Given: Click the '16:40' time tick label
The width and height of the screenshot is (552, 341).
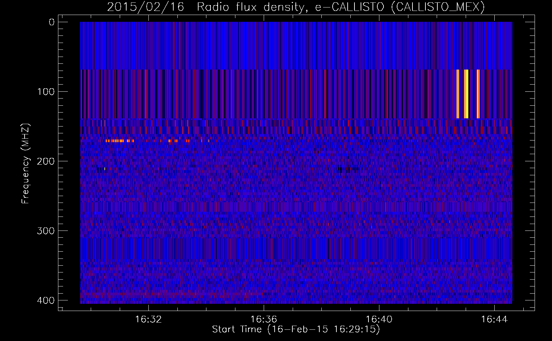Looking at the screenshot, I should coord(379,320).
